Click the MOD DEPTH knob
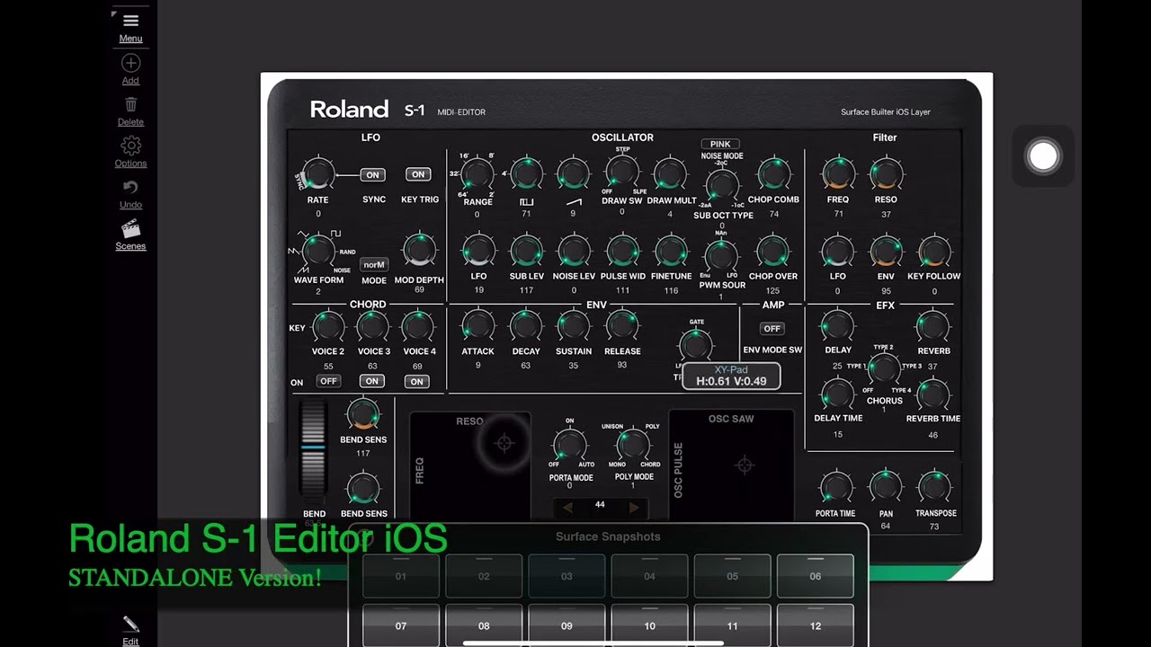 (419, 251)
